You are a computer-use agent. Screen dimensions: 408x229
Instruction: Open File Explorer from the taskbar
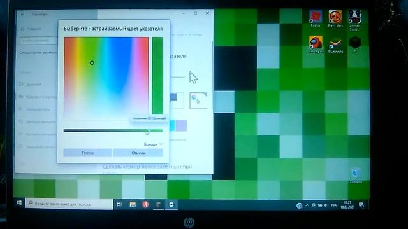click(133, 205)
